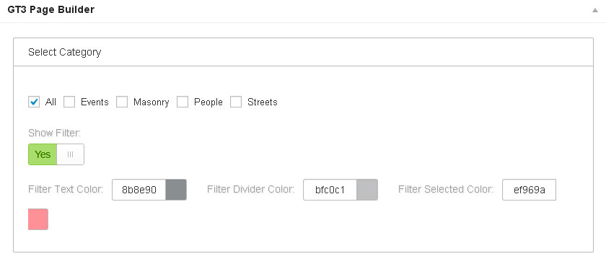Image resolution: width=606 pixels, height=264 pixels.
Task: Enable the Masonry category checkbox
Action: tap(122, 102)
